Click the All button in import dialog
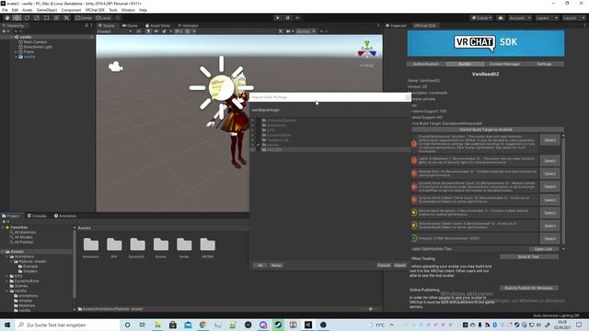This screenshot has height=331, width=589. 260,266
